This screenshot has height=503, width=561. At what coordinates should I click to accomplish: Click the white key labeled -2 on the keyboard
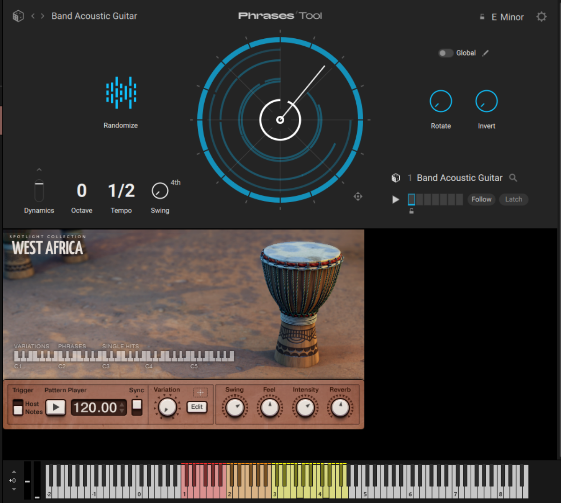coord(49,493)
